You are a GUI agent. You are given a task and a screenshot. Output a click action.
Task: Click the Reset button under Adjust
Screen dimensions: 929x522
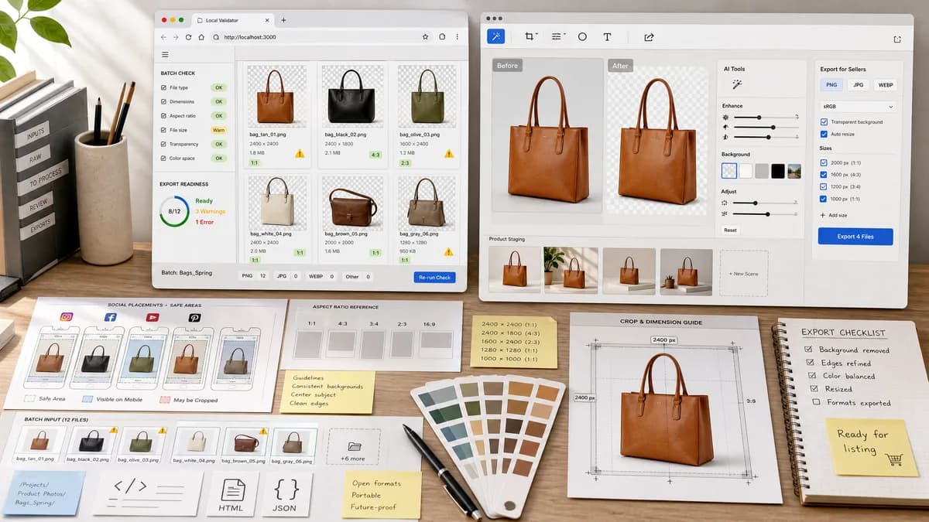730,230
